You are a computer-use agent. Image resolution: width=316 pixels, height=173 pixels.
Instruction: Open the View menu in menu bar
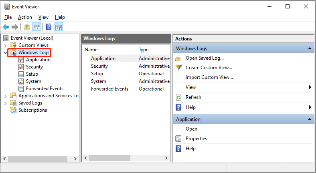click(44, 17)
